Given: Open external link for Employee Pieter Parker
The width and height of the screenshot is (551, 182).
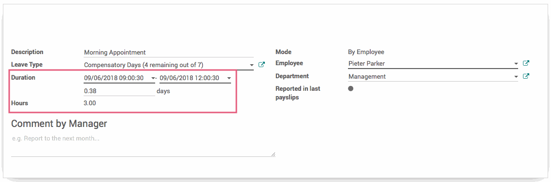Looking at the screenshot, I should click(526, 63).
